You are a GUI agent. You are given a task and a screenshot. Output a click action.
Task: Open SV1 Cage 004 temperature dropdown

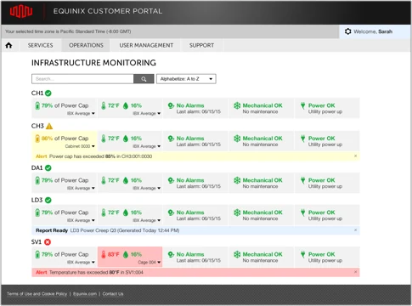[x=150, y=263]
